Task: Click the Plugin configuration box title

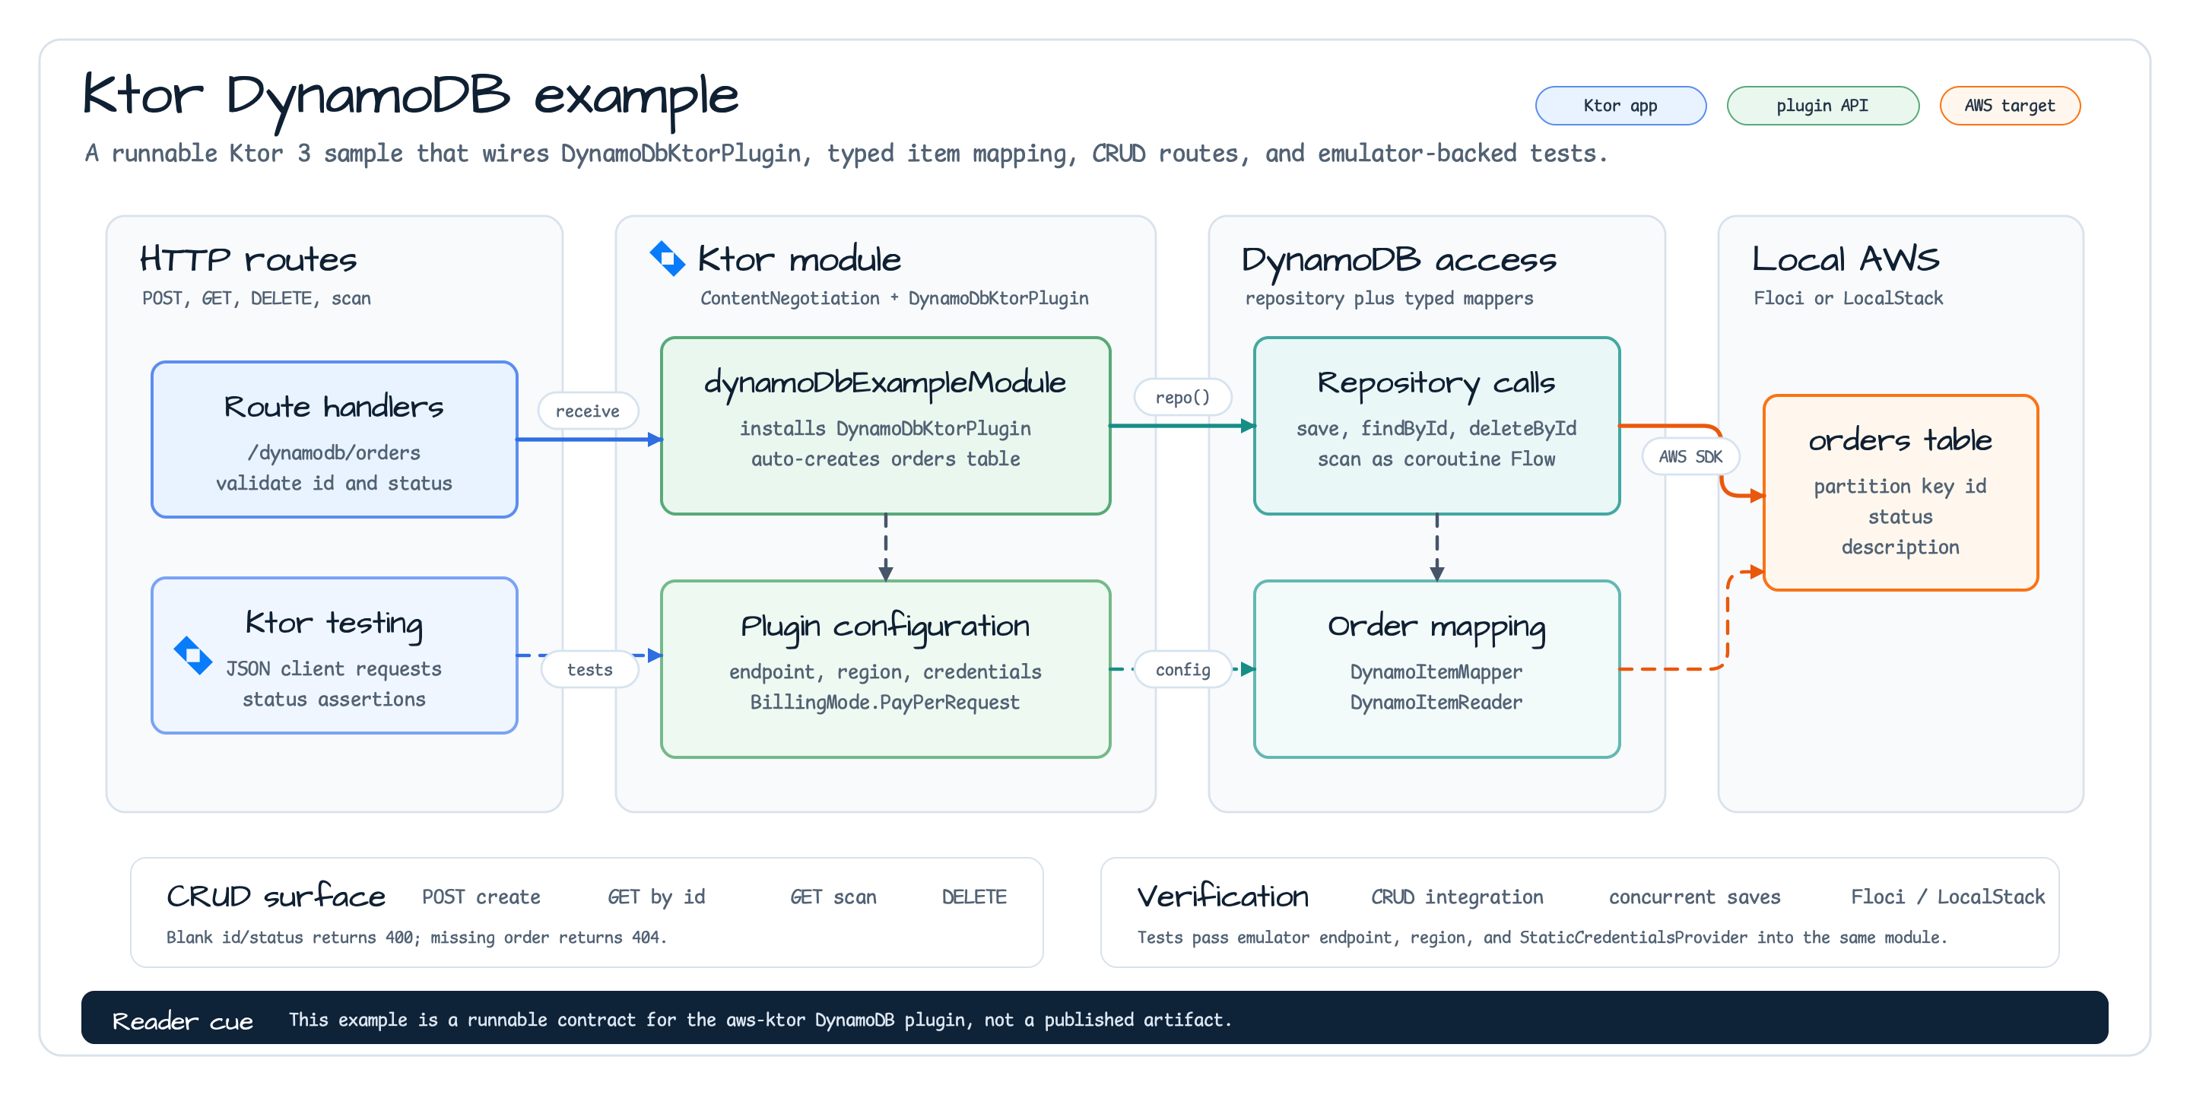Action: [x=885, y=627]
